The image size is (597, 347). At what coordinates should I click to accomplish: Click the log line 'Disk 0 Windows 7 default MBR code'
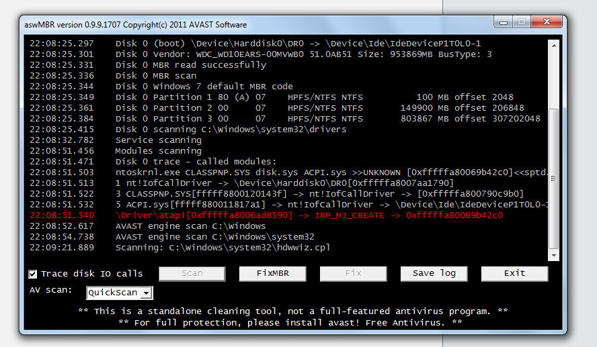point(161,87)
